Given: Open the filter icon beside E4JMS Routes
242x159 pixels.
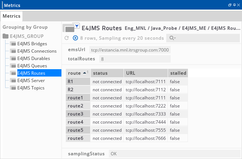Looking at the screenshot, I should [77, 26].
